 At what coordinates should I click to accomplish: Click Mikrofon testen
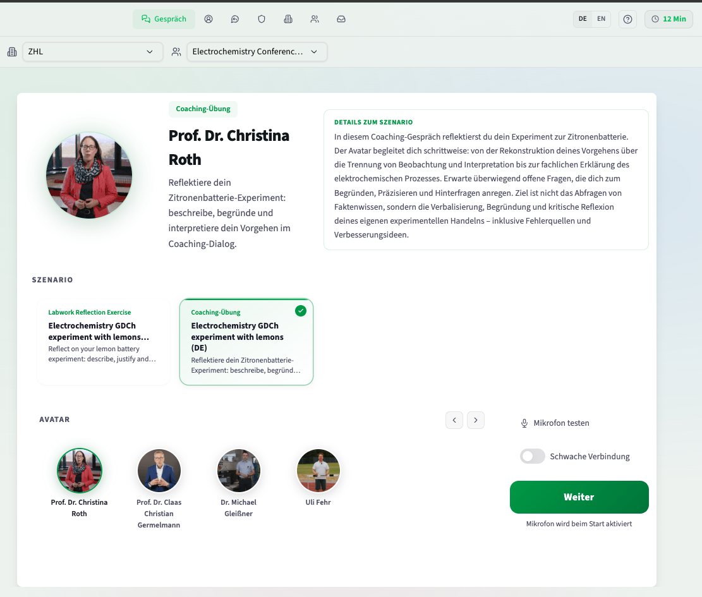click(555, 423)
